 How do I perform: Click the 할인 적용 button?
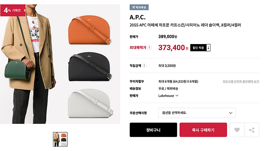(200, 48)
